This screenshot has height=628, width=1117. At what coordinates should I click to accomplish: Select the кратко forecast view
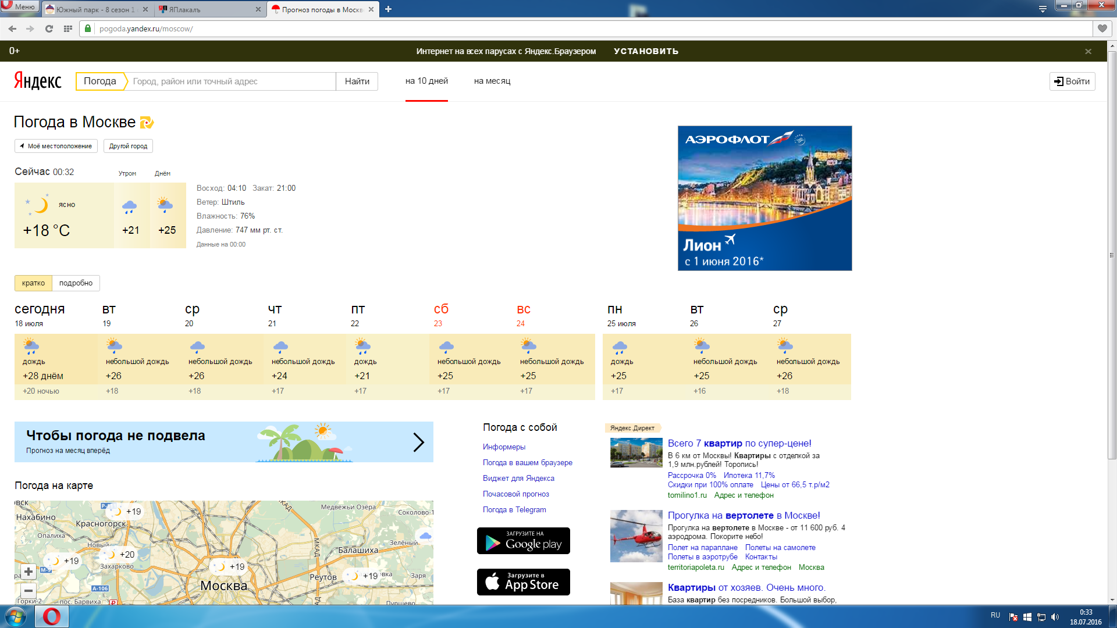tap(33, 283)
